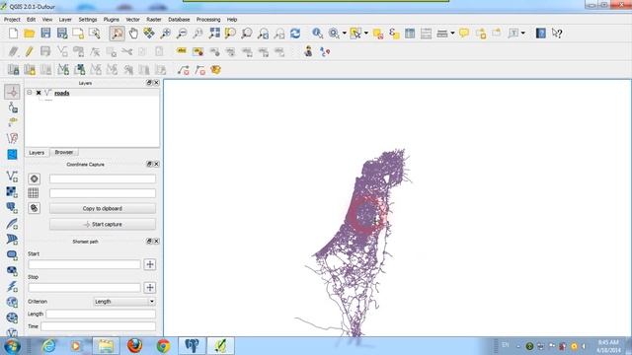Select the Coordinate Capture crosshair tool in left sidebar
Viewport: 632px width, 355px height.
[x=12, y=92]
